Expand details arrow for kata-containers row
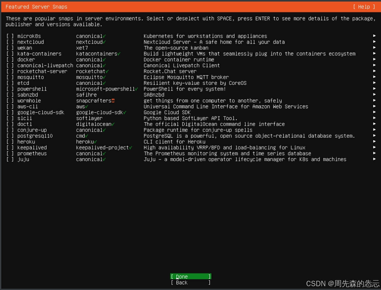381x290 pixels. 374,54
